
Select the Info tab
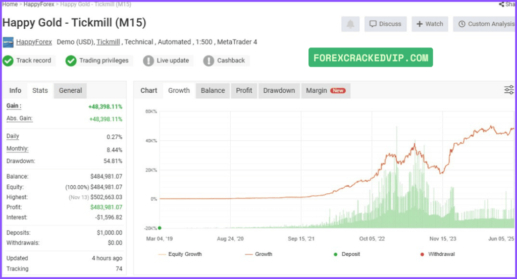[x=15, y=91]
